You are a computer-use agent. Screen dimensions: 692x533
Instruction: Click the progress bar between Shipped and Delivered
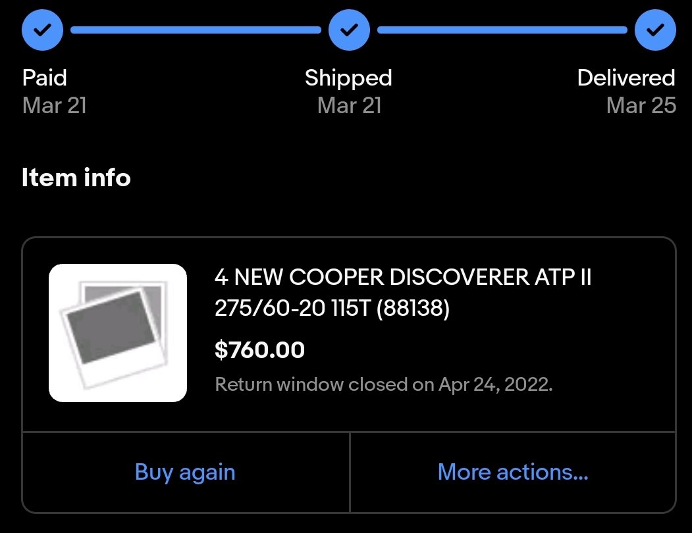(502, 30)
